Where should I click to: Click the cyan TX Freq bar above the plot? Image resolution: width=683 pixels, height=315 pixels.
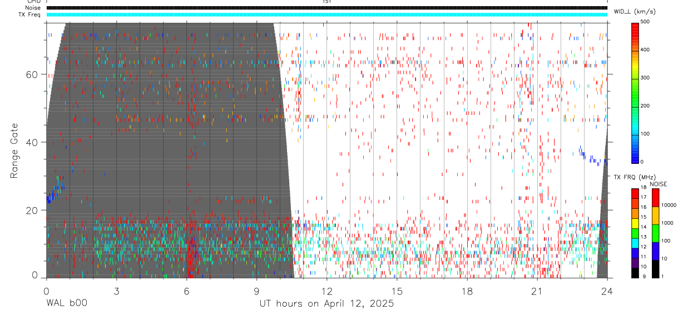(326, 14)
